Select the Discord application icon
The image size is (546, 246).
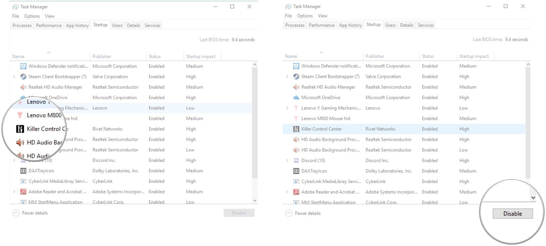tap(296, 160)
